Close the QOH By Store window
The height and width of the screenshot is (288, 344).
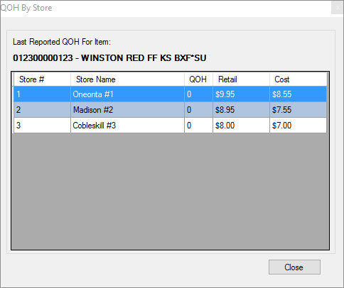pyautogui.click(x=338, y=8)
